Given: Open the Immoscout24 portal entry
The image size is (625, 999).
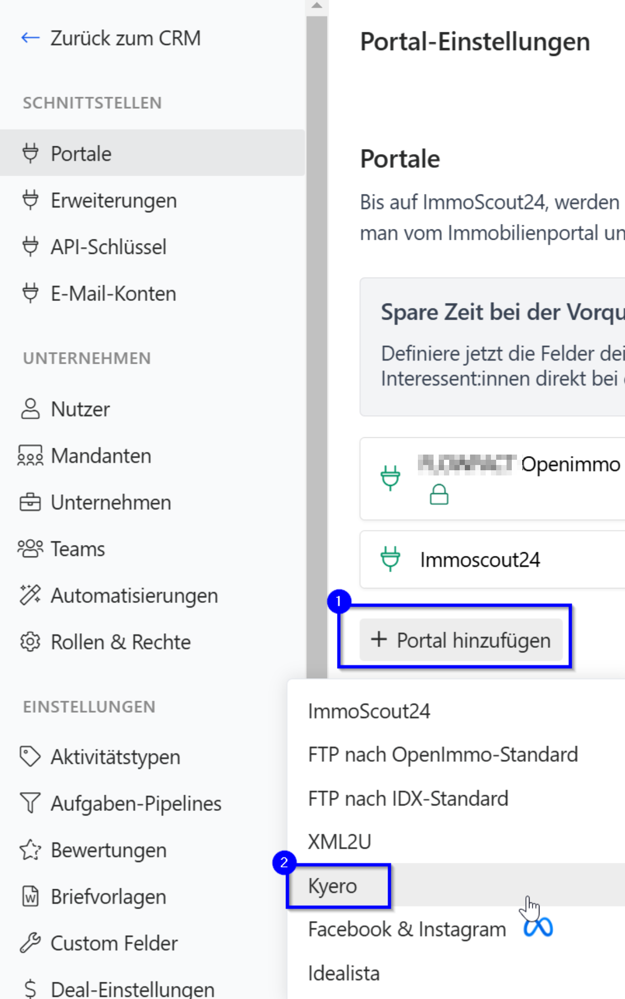Looking at the screenshot, I should tap(480, 560).
